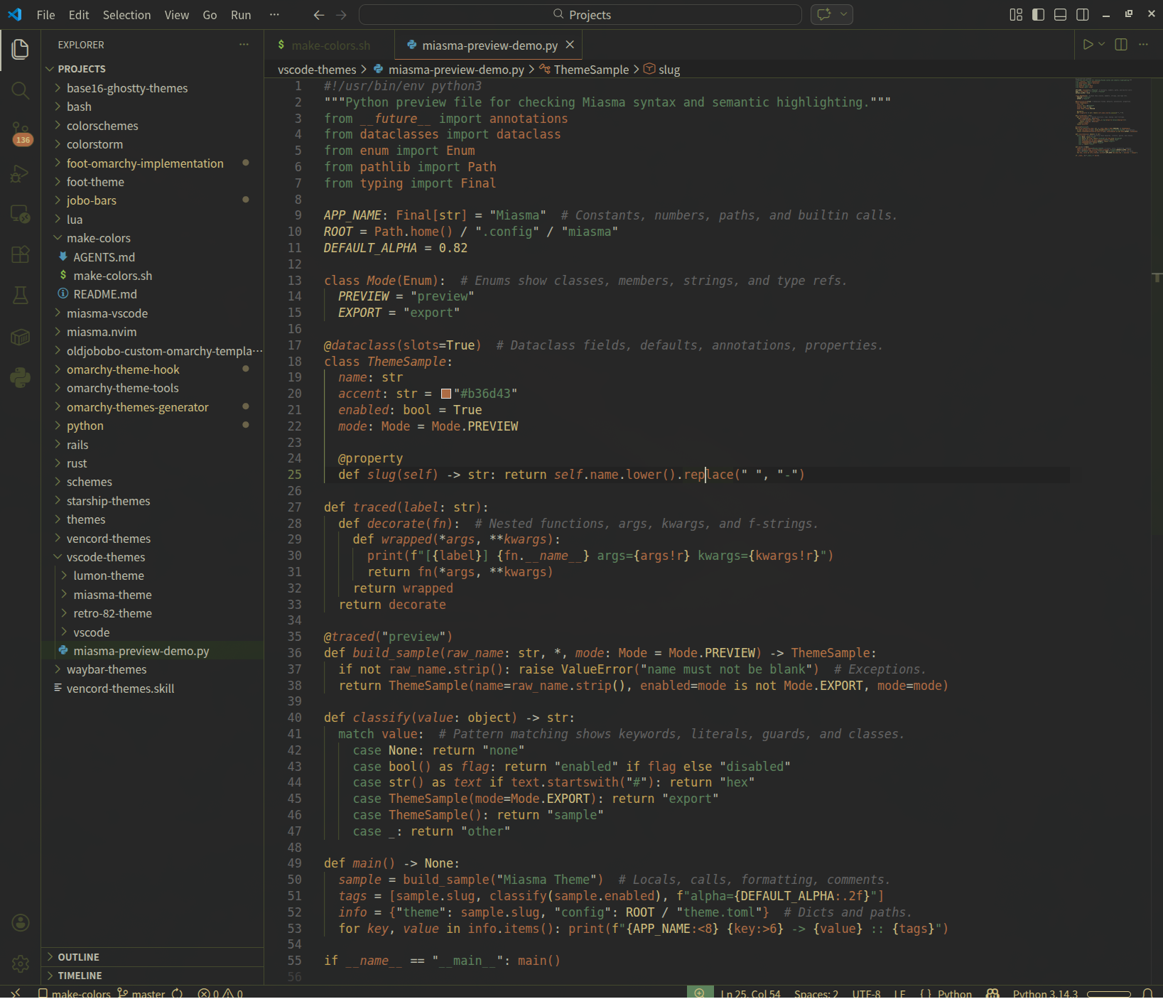The image size is (1163, 1004).
Task: Expand the miasma-theme folder
Action: pos(152,595)
